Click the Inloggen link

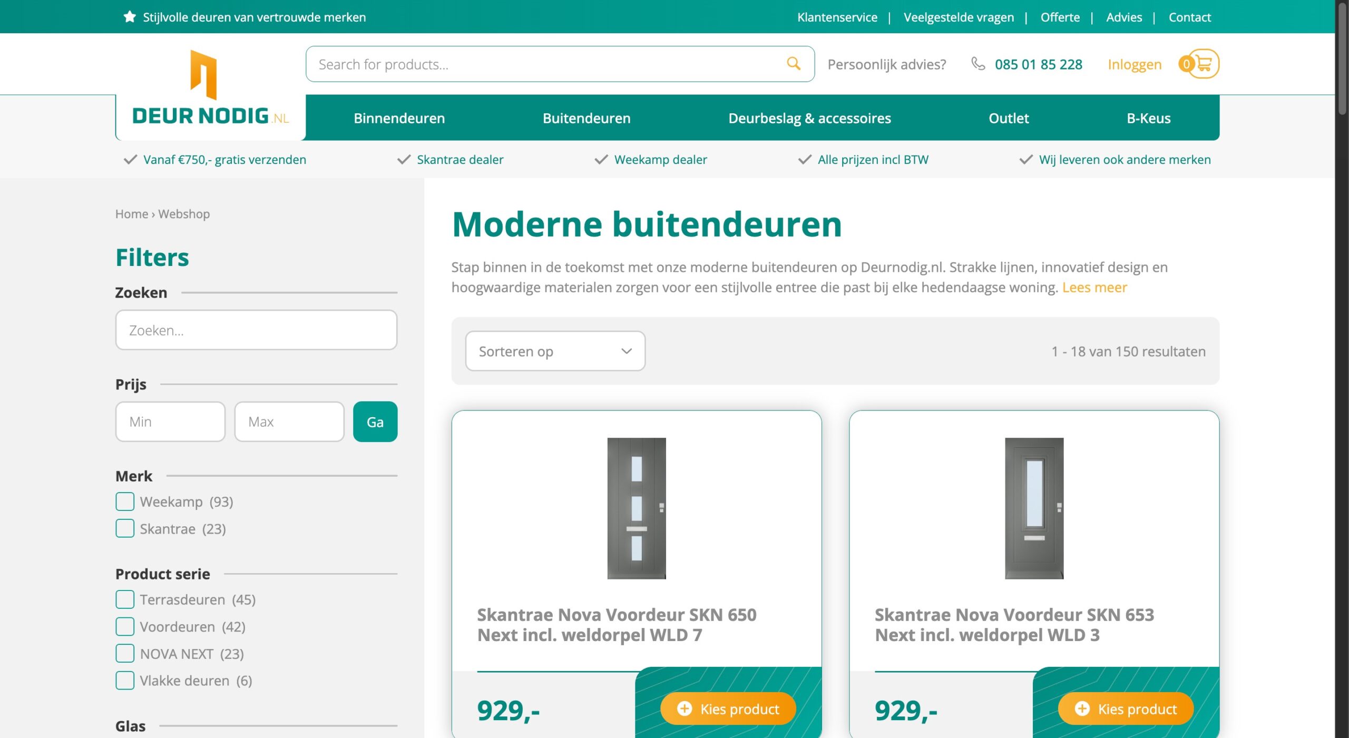(1135, 64)
